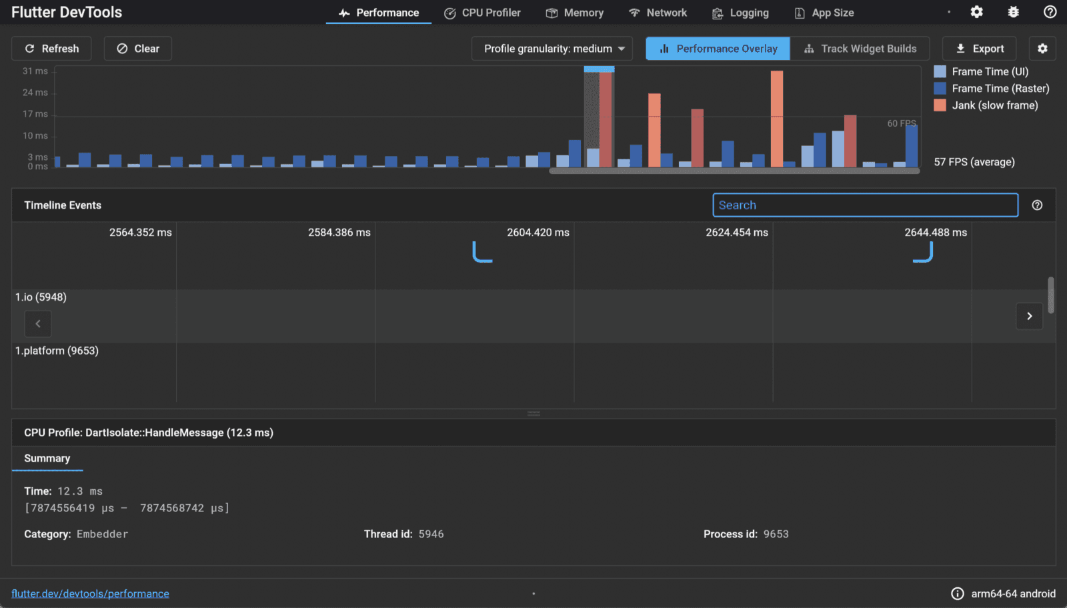Collapse the timeline with the left chevron
1067x608 pixels.
38,324
